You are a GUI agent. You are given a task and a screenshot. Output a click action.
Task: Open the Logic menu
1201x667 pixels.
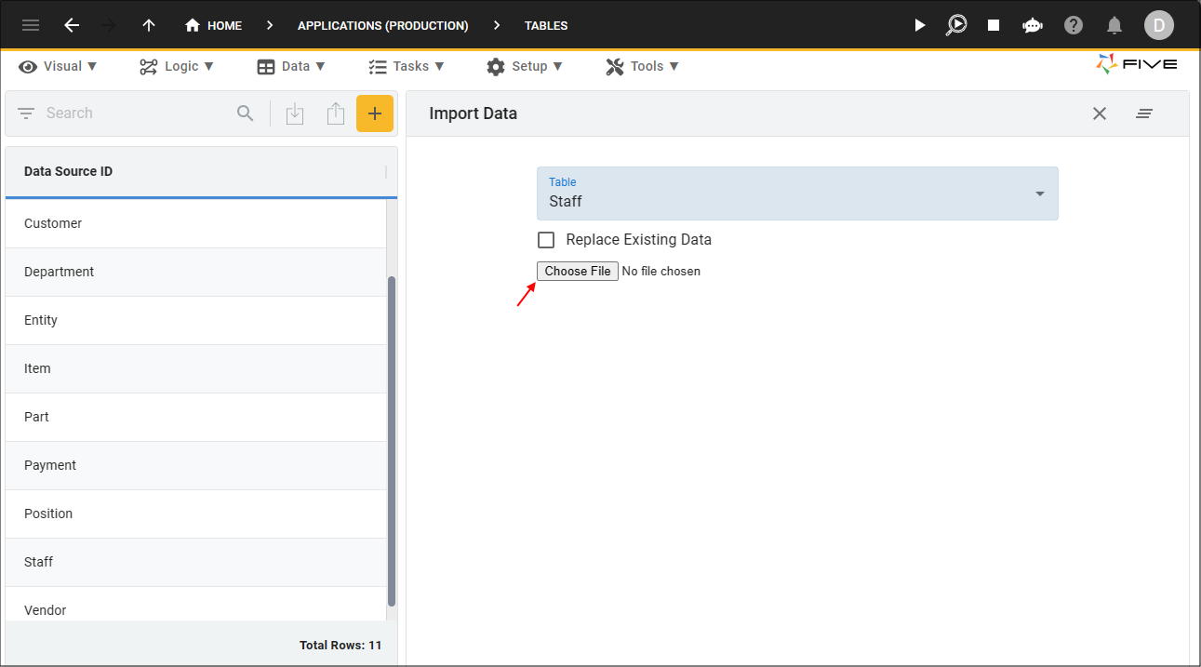[x=177, y=66]
